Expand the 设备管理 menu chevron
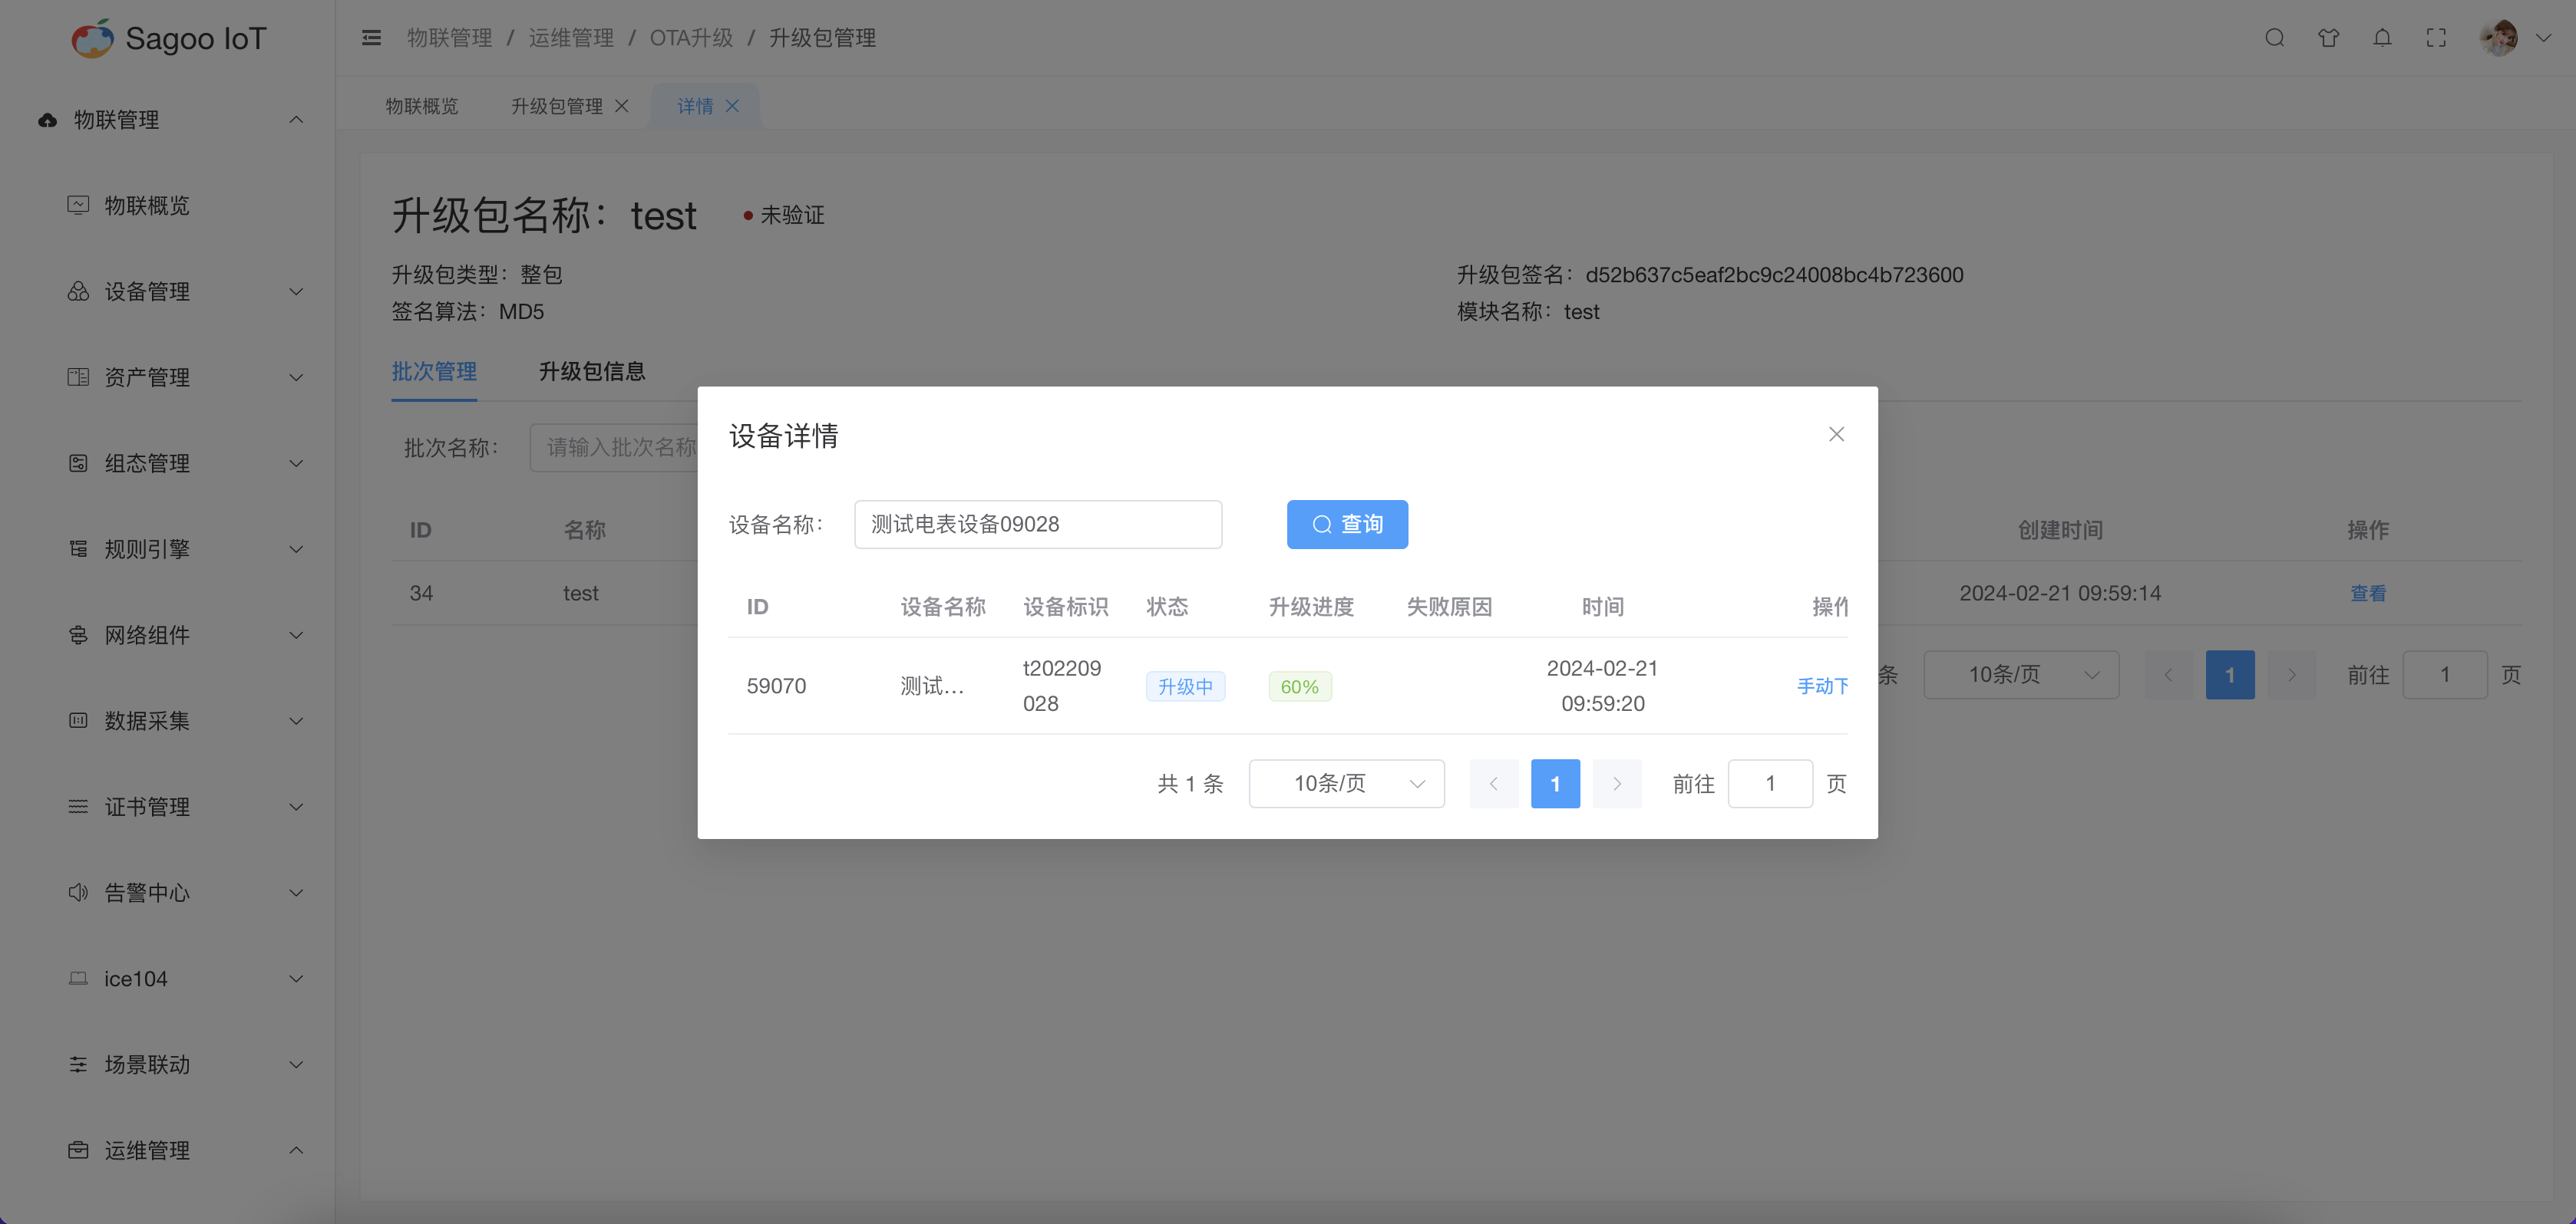This screenshot has width=2576, height=1224. [x=296, y=291]
